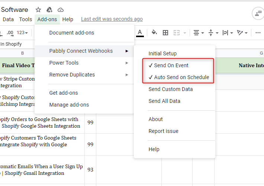Toggle the Auto Send on Schedule option

175,77
